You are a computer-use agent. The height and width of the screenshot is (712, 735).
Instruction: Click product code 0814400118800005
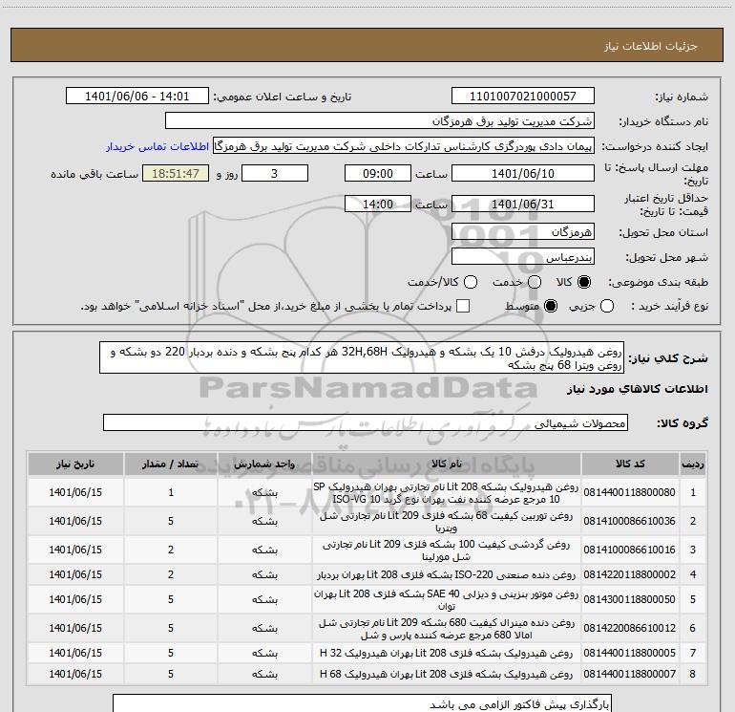click(630, 654)
